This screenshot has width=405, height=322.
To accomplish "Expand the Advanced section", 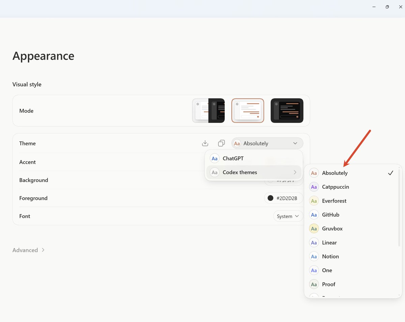I will click(29, 250).
